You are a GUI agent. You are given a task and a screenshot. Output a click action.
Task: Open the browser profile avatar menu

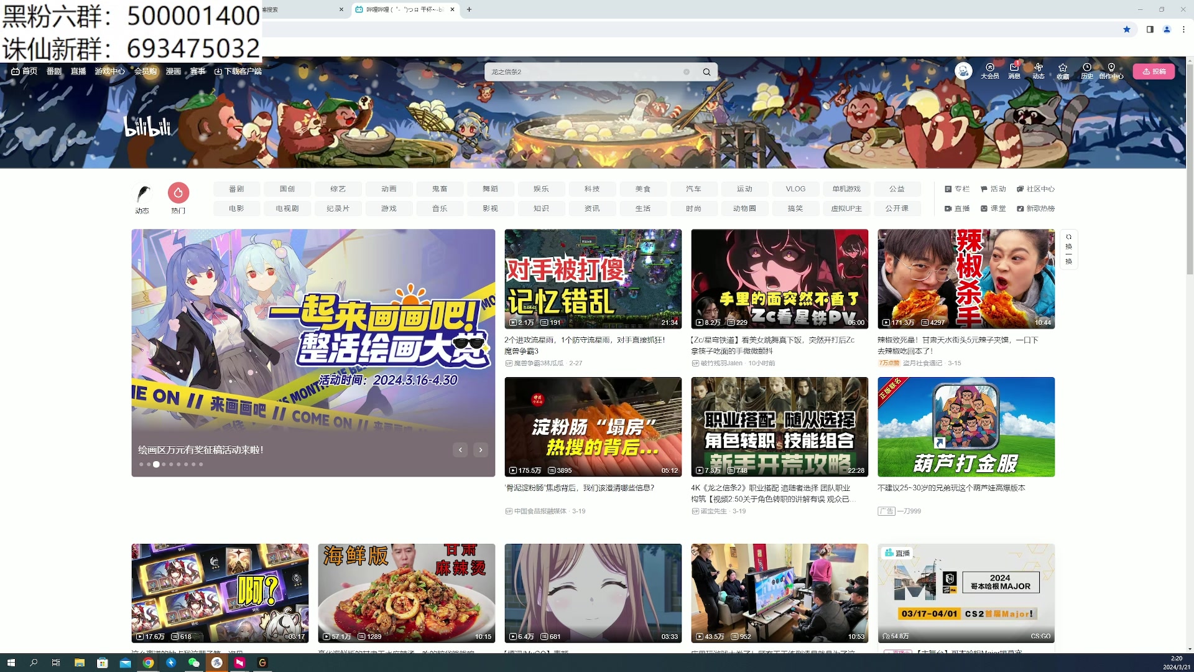(x=1167, y=29)
